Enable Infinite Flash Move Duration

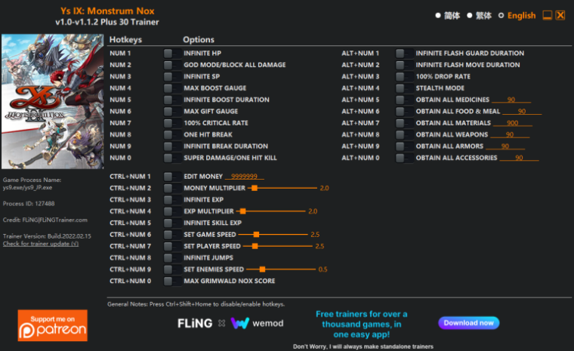404,65
